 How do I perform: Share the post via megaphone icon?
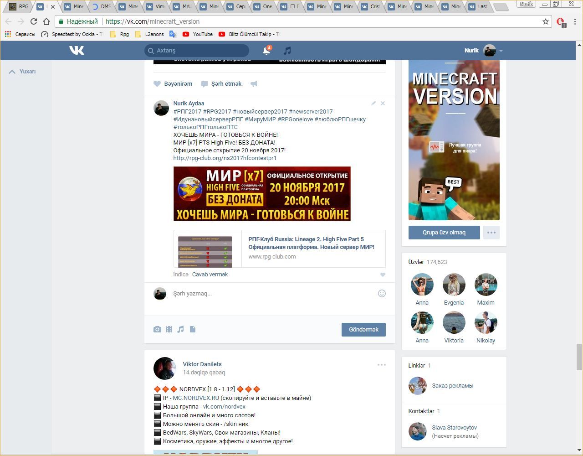254,84
